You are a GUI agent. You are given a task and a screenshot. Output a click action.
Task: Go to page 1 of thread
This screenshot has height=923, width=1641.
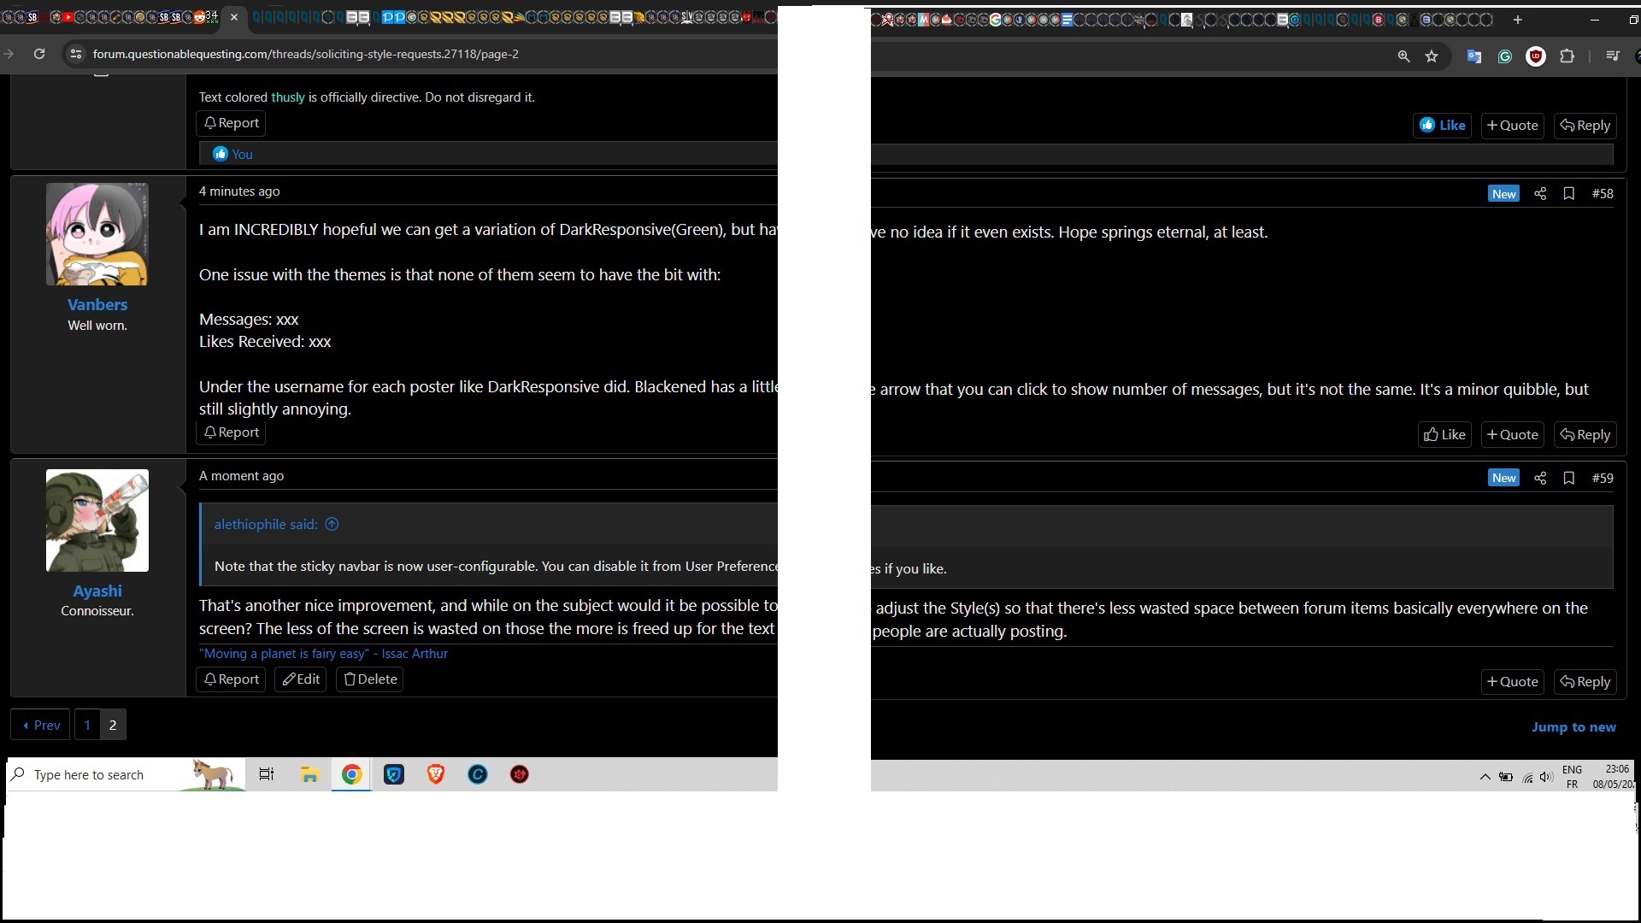87,726
